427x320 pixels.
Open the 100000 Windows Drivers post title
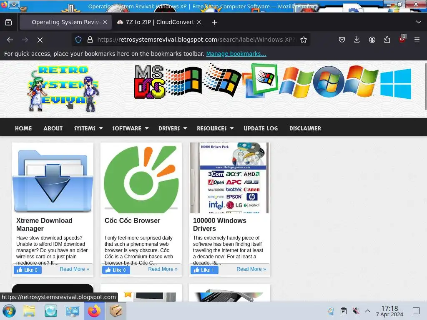[x=219, y=225]
